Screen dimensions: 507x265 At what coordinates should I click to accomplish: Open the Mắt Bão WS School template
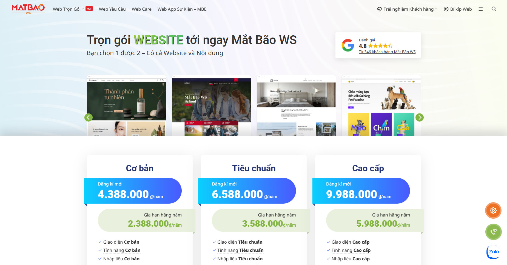click(x=211, y=106)
